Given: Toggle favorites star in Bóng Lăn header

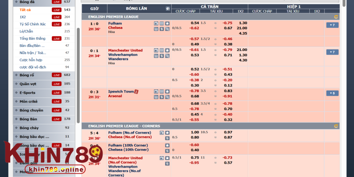Looking at the screenshot, I should (168, 8).
